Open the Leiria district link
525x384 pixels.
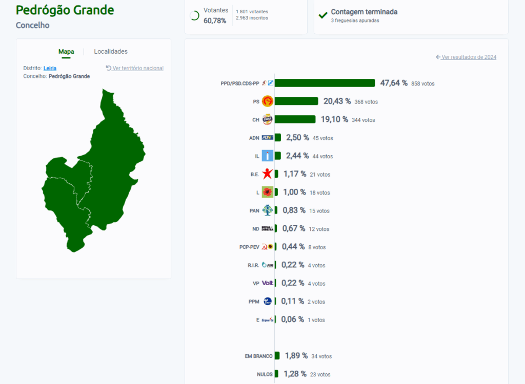(50, 68)
